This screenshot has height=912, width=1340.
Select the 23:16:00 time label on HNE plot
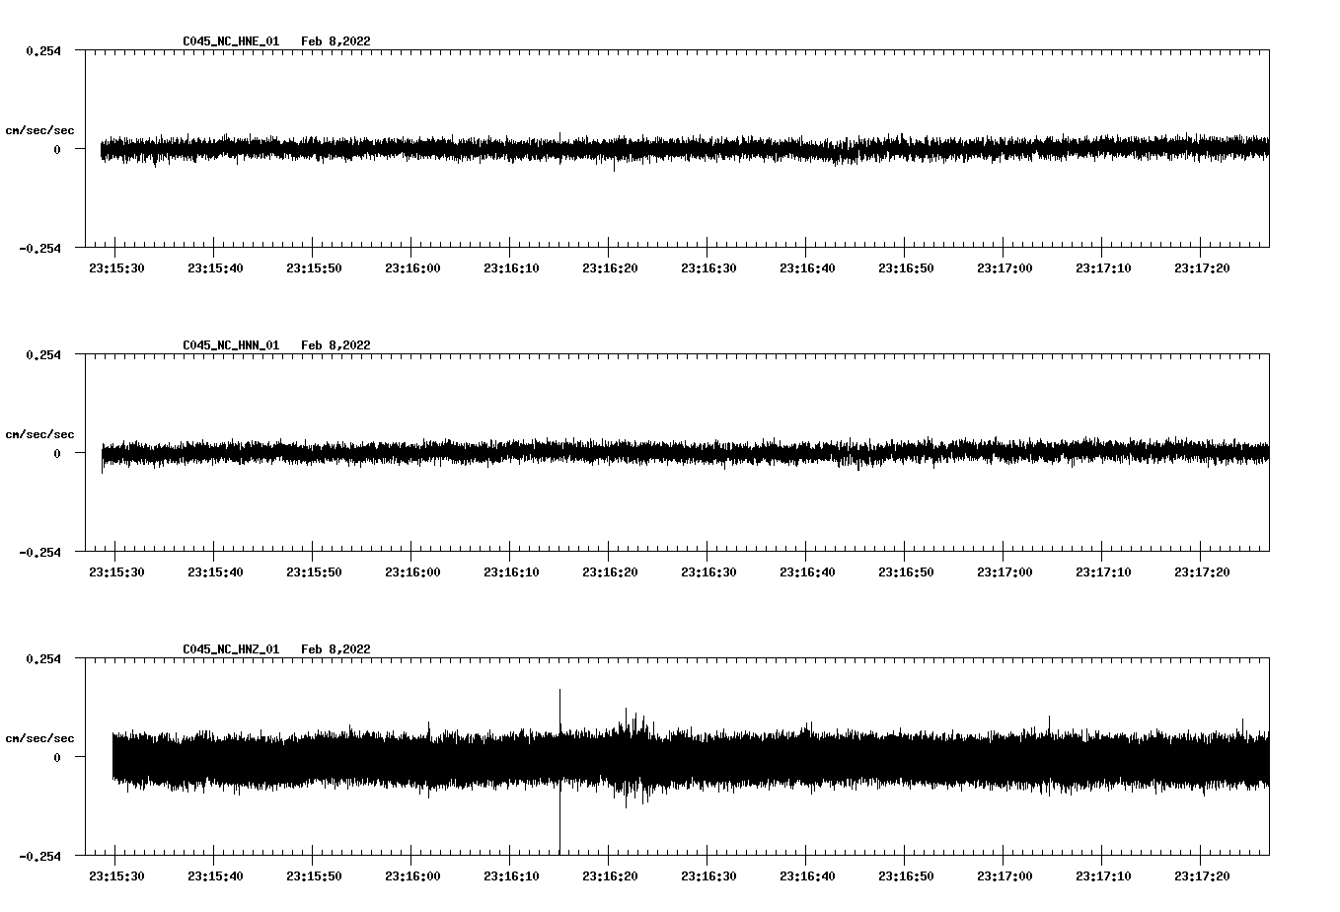(x=412, y=268)
